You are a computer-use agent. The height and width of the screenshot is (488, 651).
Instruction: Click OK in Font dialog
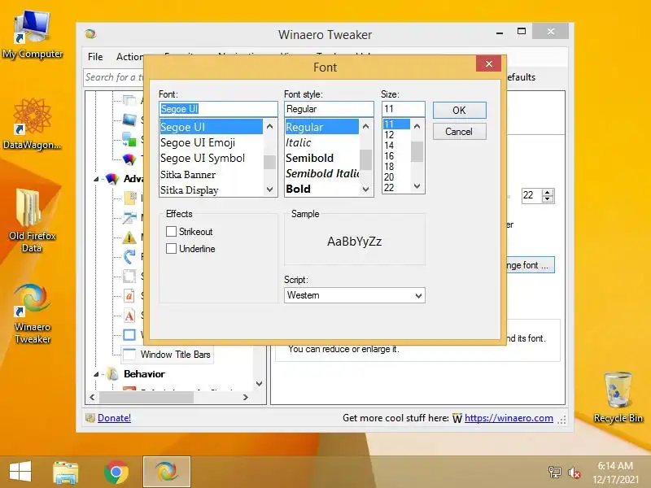(x=459, y=111)
